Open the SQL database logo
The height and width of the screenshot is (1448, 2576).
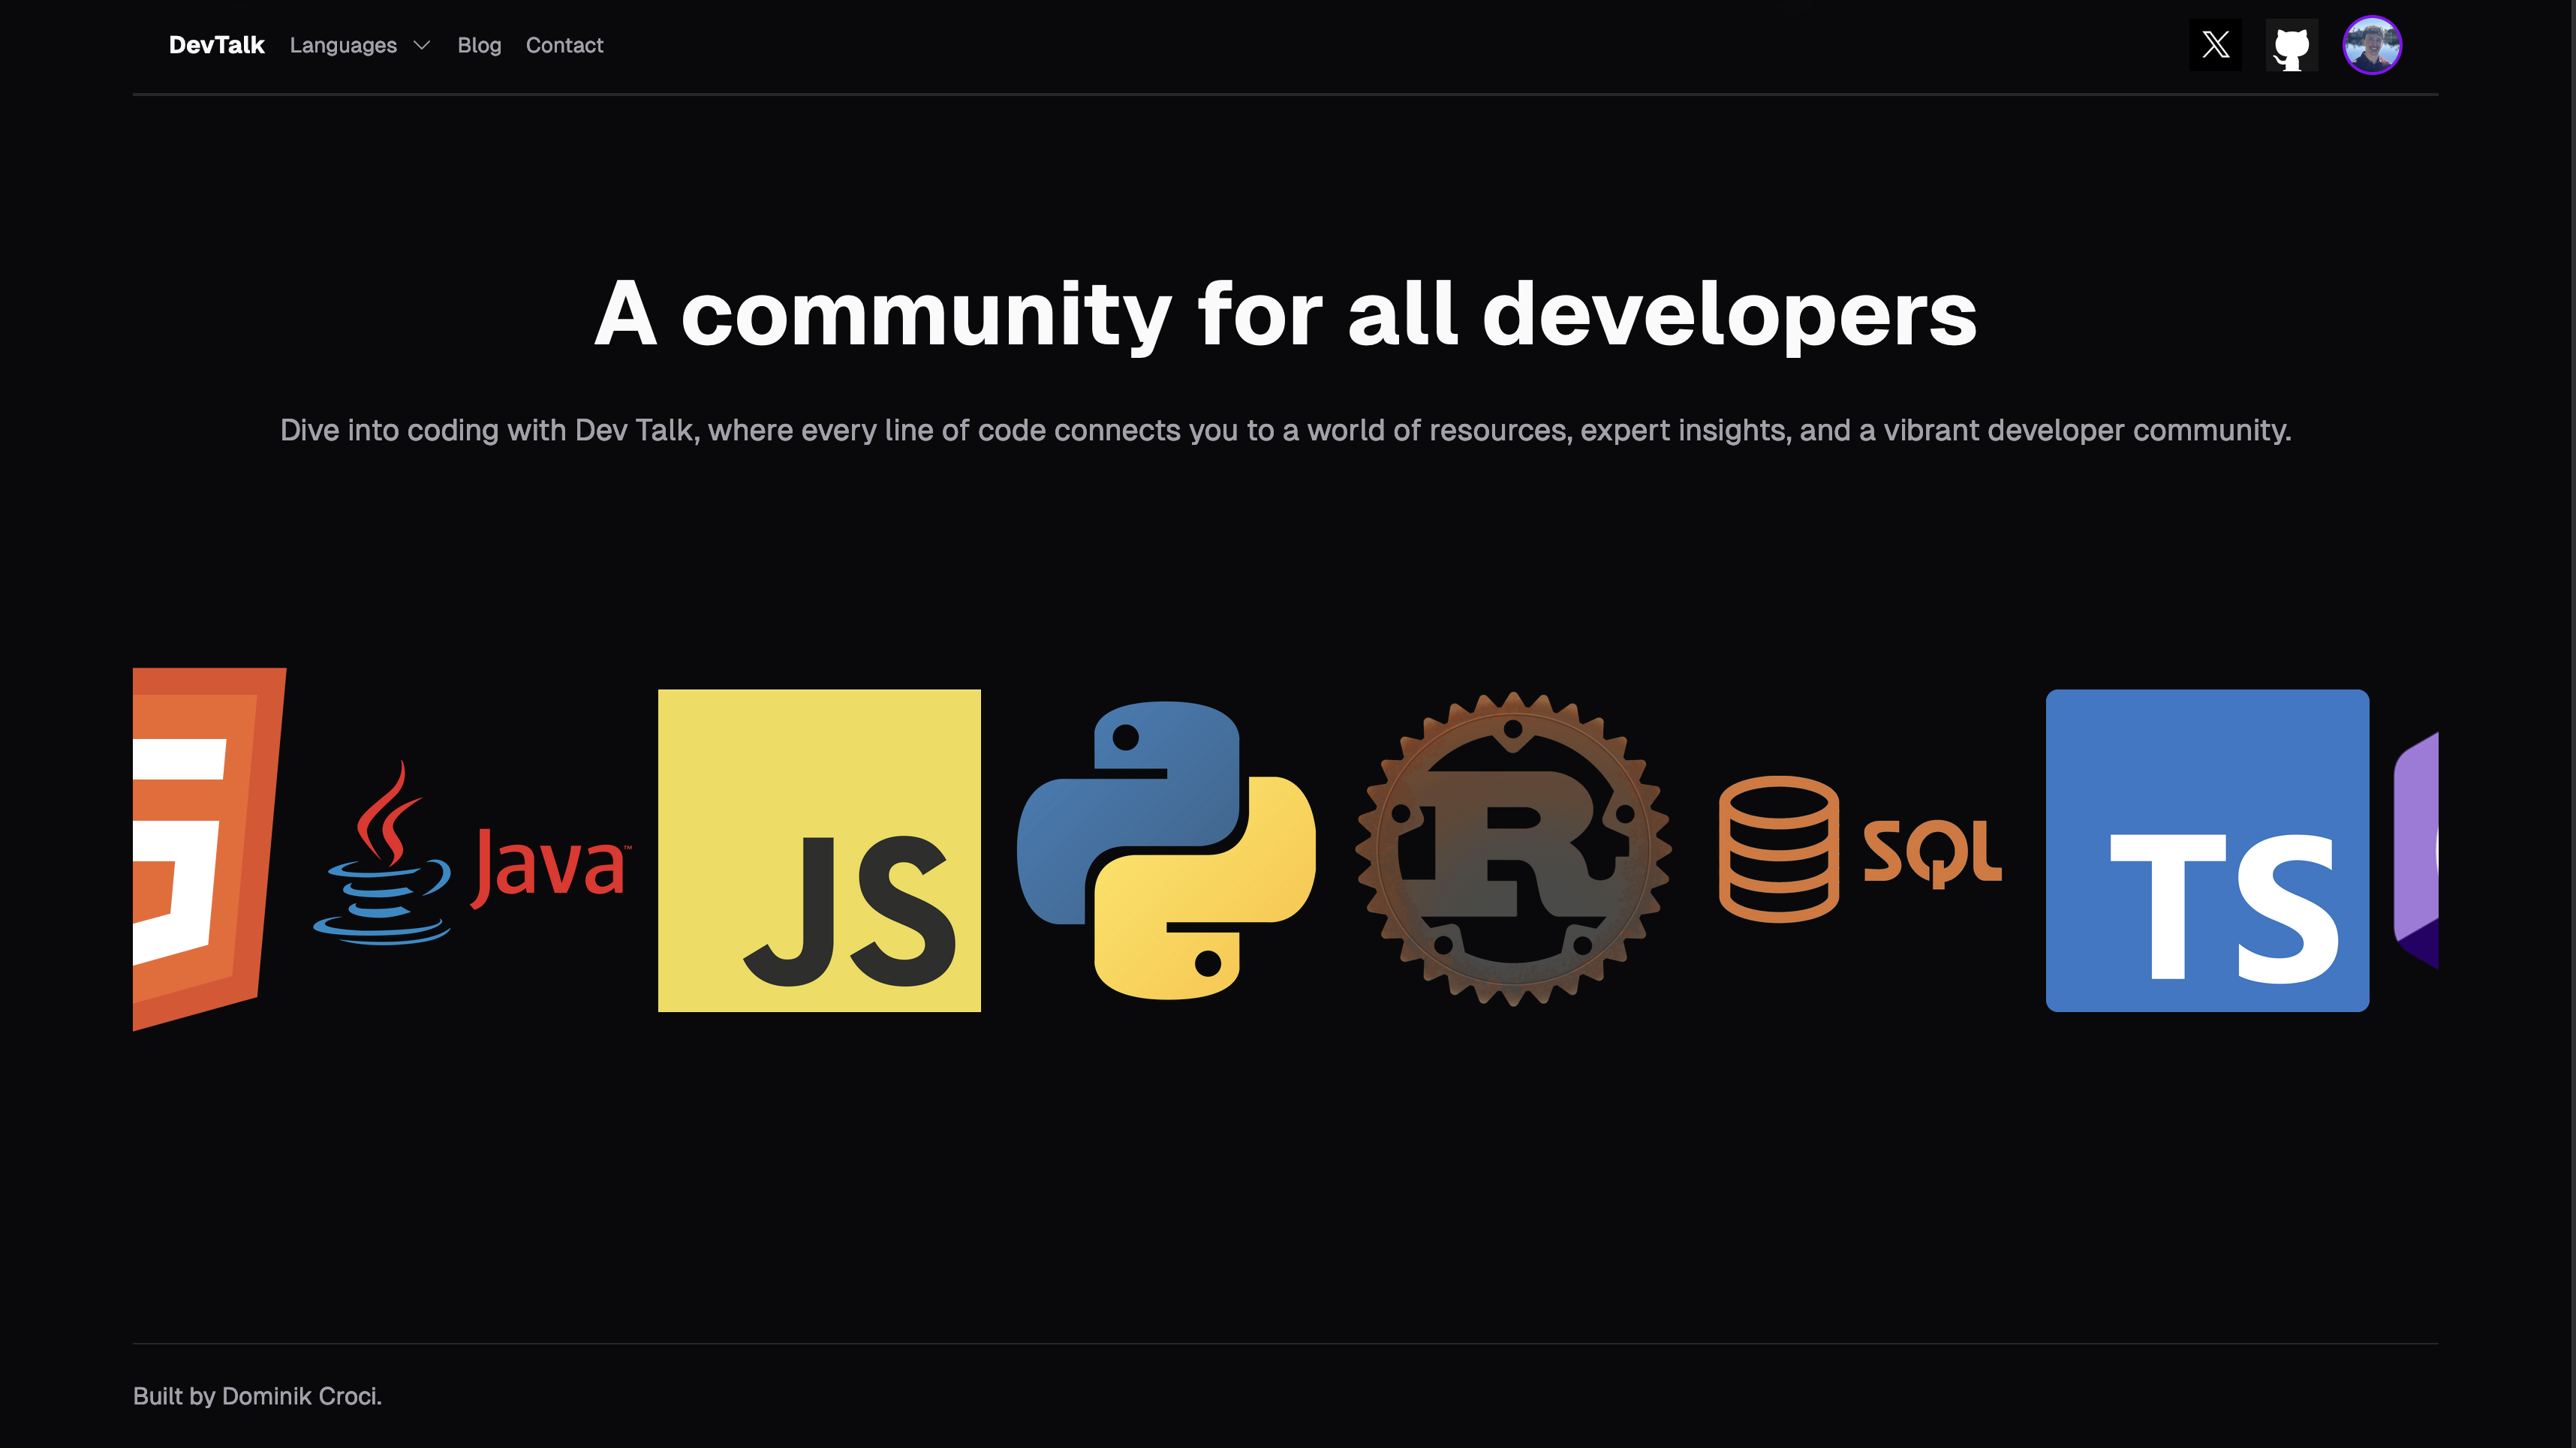(1860, 849)
